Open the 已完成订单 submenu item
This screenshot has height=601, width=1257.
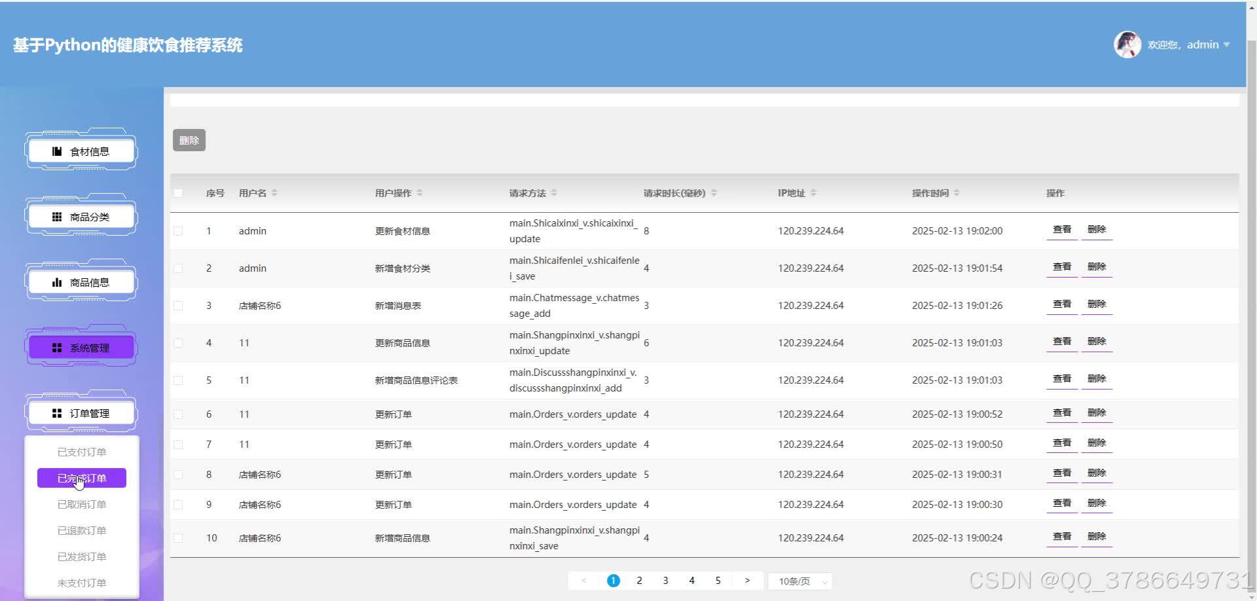coord(82,478)
